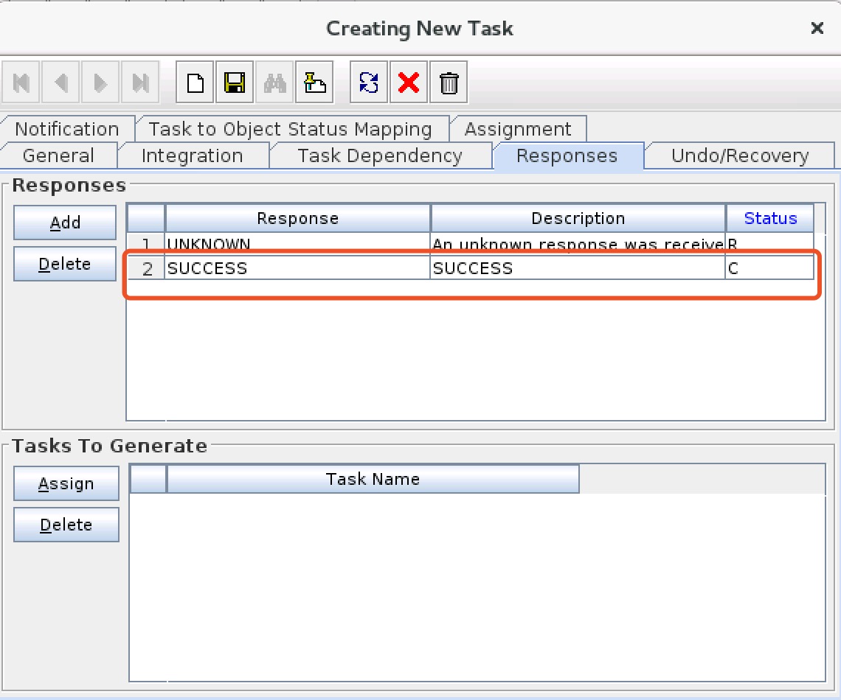Go to the last record icon

(140, 83)
